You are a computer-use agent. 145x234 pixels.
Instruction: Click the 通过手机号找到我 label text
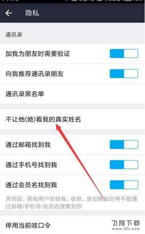[31, 165]
